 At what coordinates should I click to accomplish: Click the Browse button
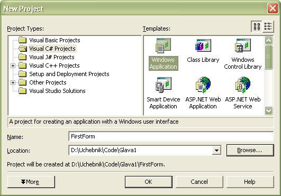coord(250,150)
